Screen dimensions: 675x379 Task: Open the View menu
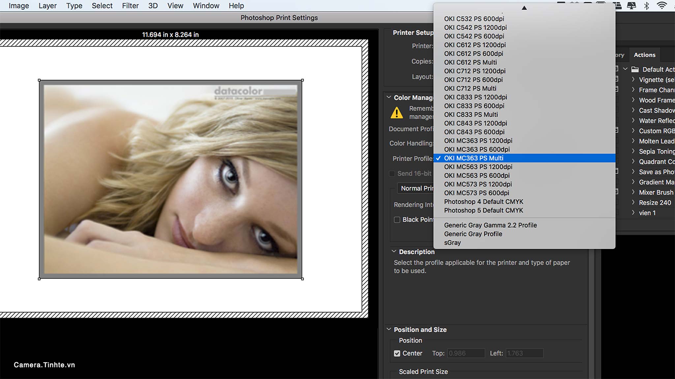(175, 6)
